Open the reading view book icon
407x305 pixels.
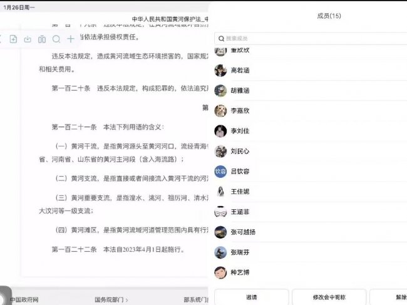click(42, 39)
